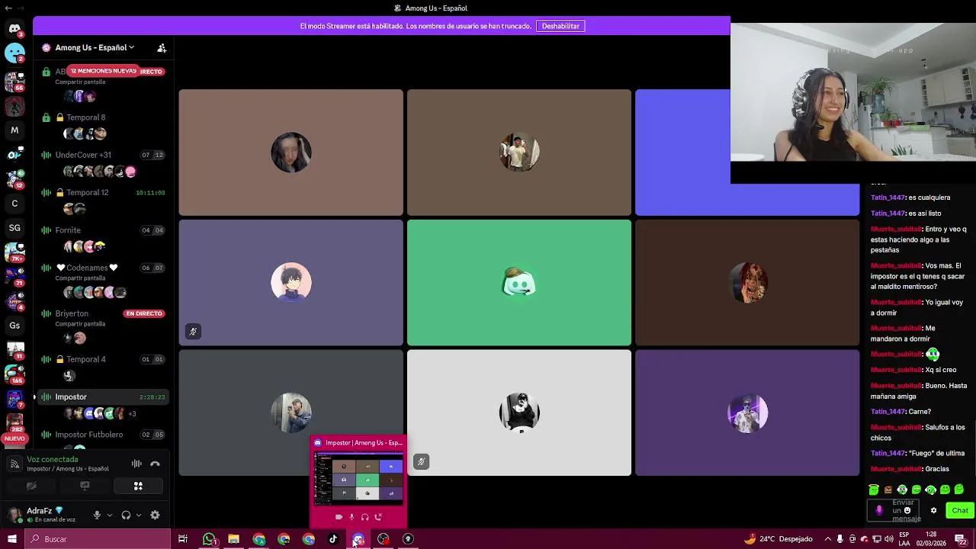Click Deshabilitar to disable Streamer mode
Image resolution: width=976 pixels, height=549 pixels.
[560, 26]
